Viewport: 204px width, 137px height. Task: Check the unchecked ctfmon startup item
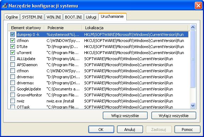(x=13, y=71)
